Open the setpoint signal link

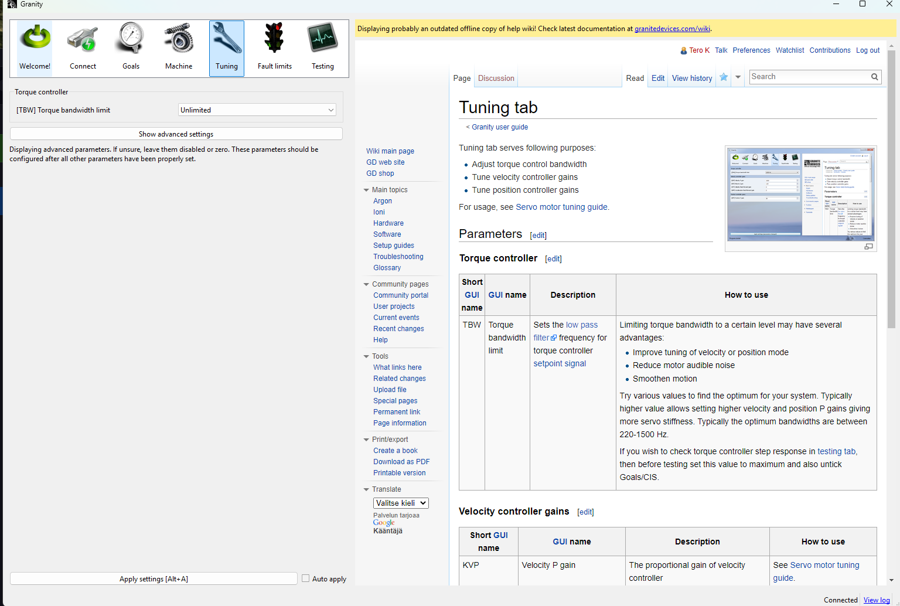coord(560,363)
